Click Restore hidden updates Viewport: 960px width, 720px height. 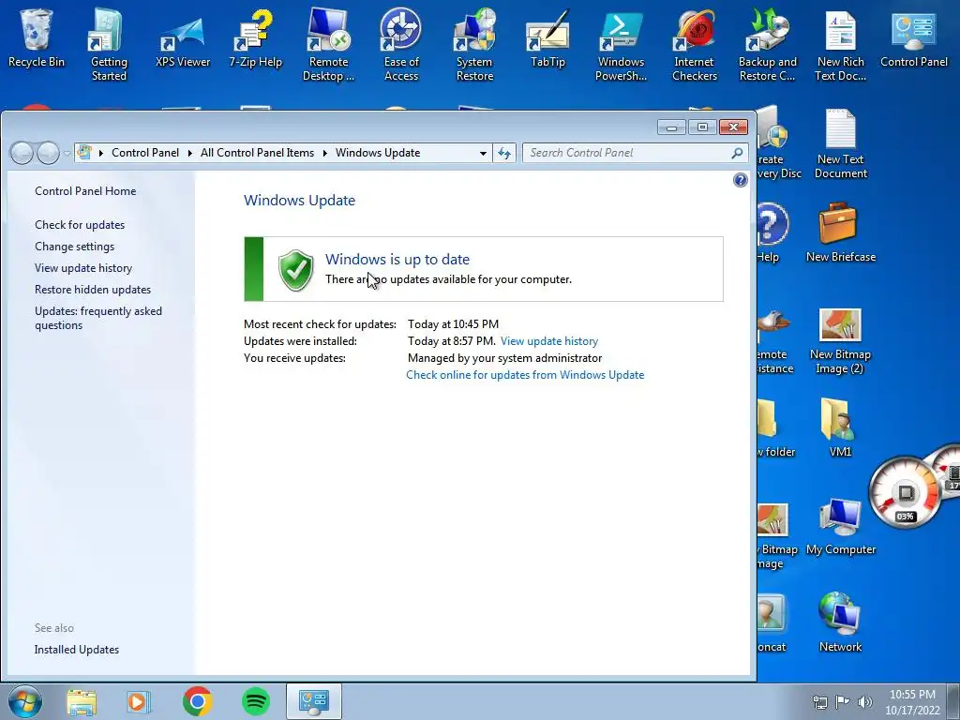tap(93, 290)
